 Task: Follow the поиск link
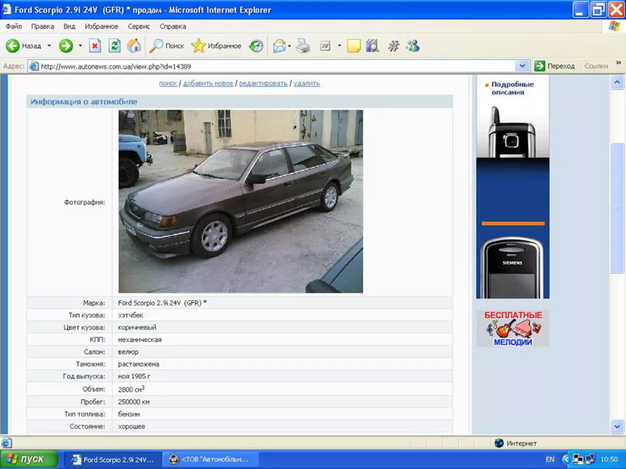click(x=168, y=83)
